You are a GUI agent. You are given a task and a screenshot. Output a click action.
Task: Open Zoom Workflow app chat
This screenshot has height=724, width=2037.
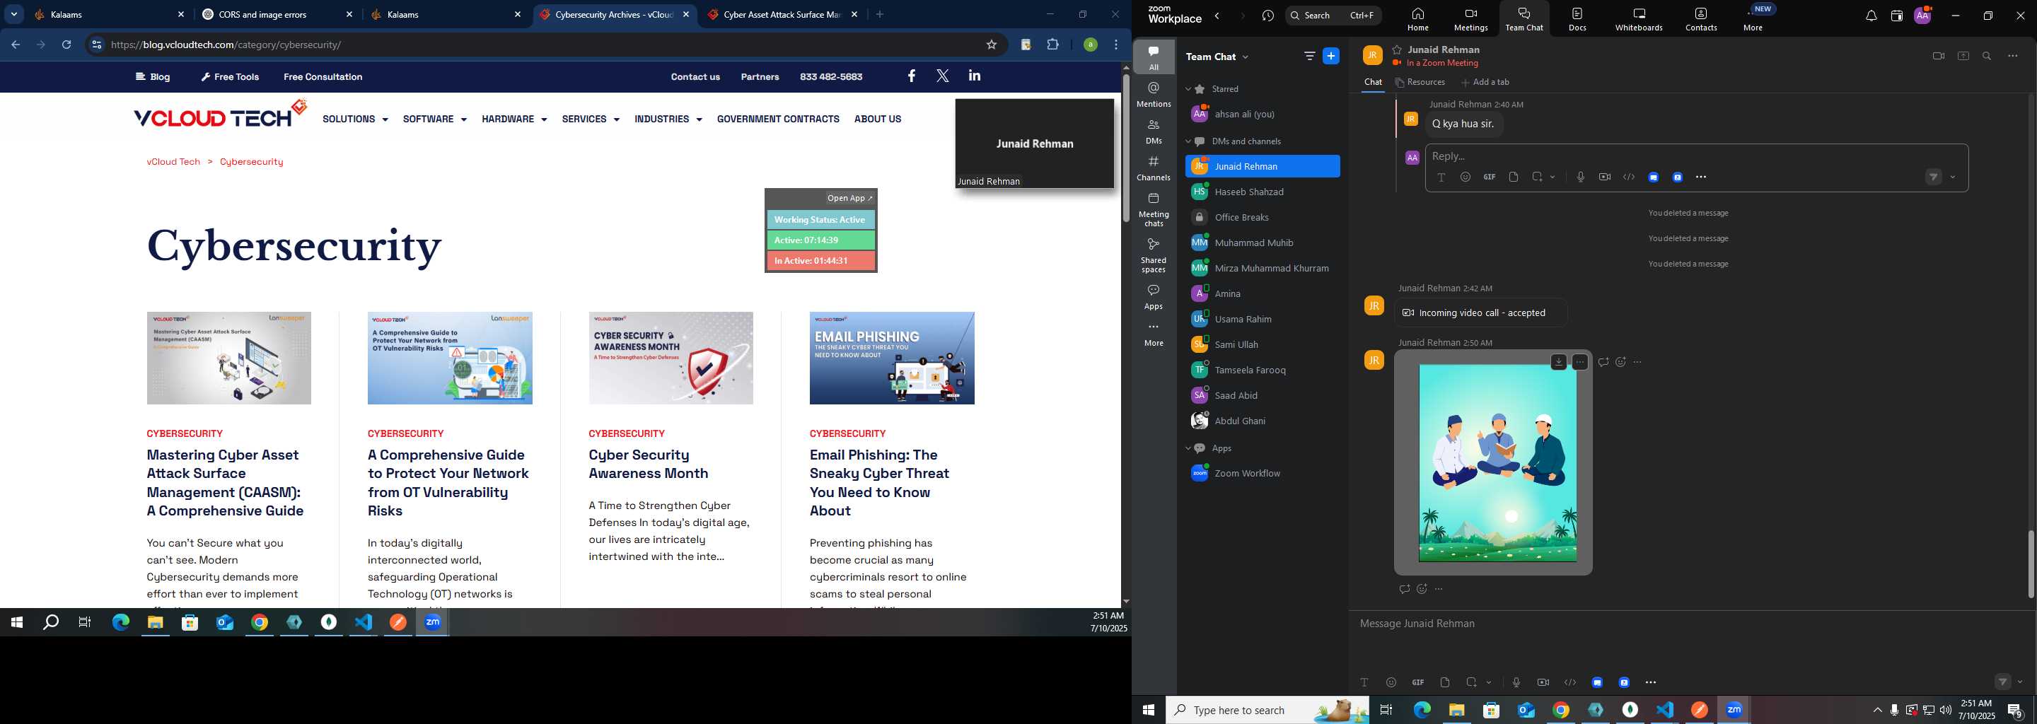[1261, 474]
